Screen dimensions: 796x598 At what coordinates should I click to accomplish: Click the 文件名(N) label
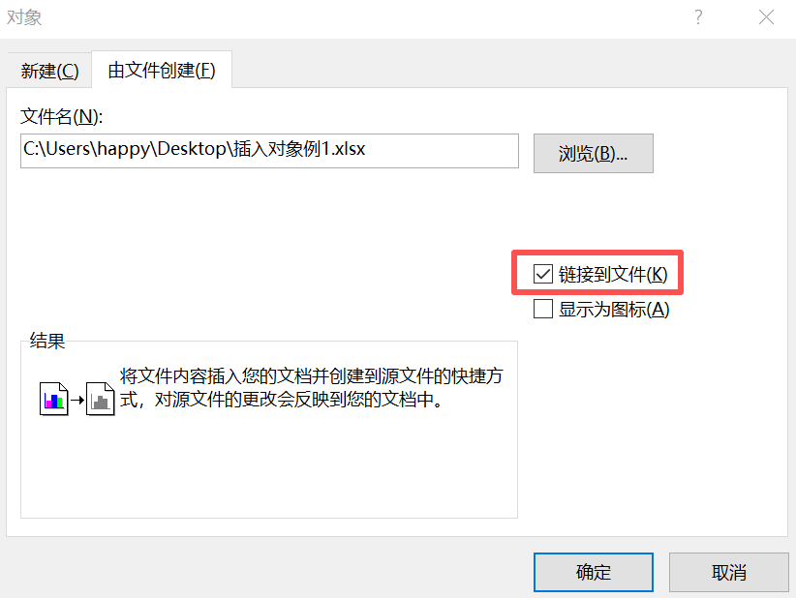[61, 117]
